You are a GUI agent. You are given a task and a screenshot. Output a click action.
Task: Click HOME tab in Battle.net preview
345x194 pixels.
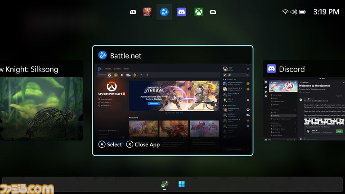point(108,69)
